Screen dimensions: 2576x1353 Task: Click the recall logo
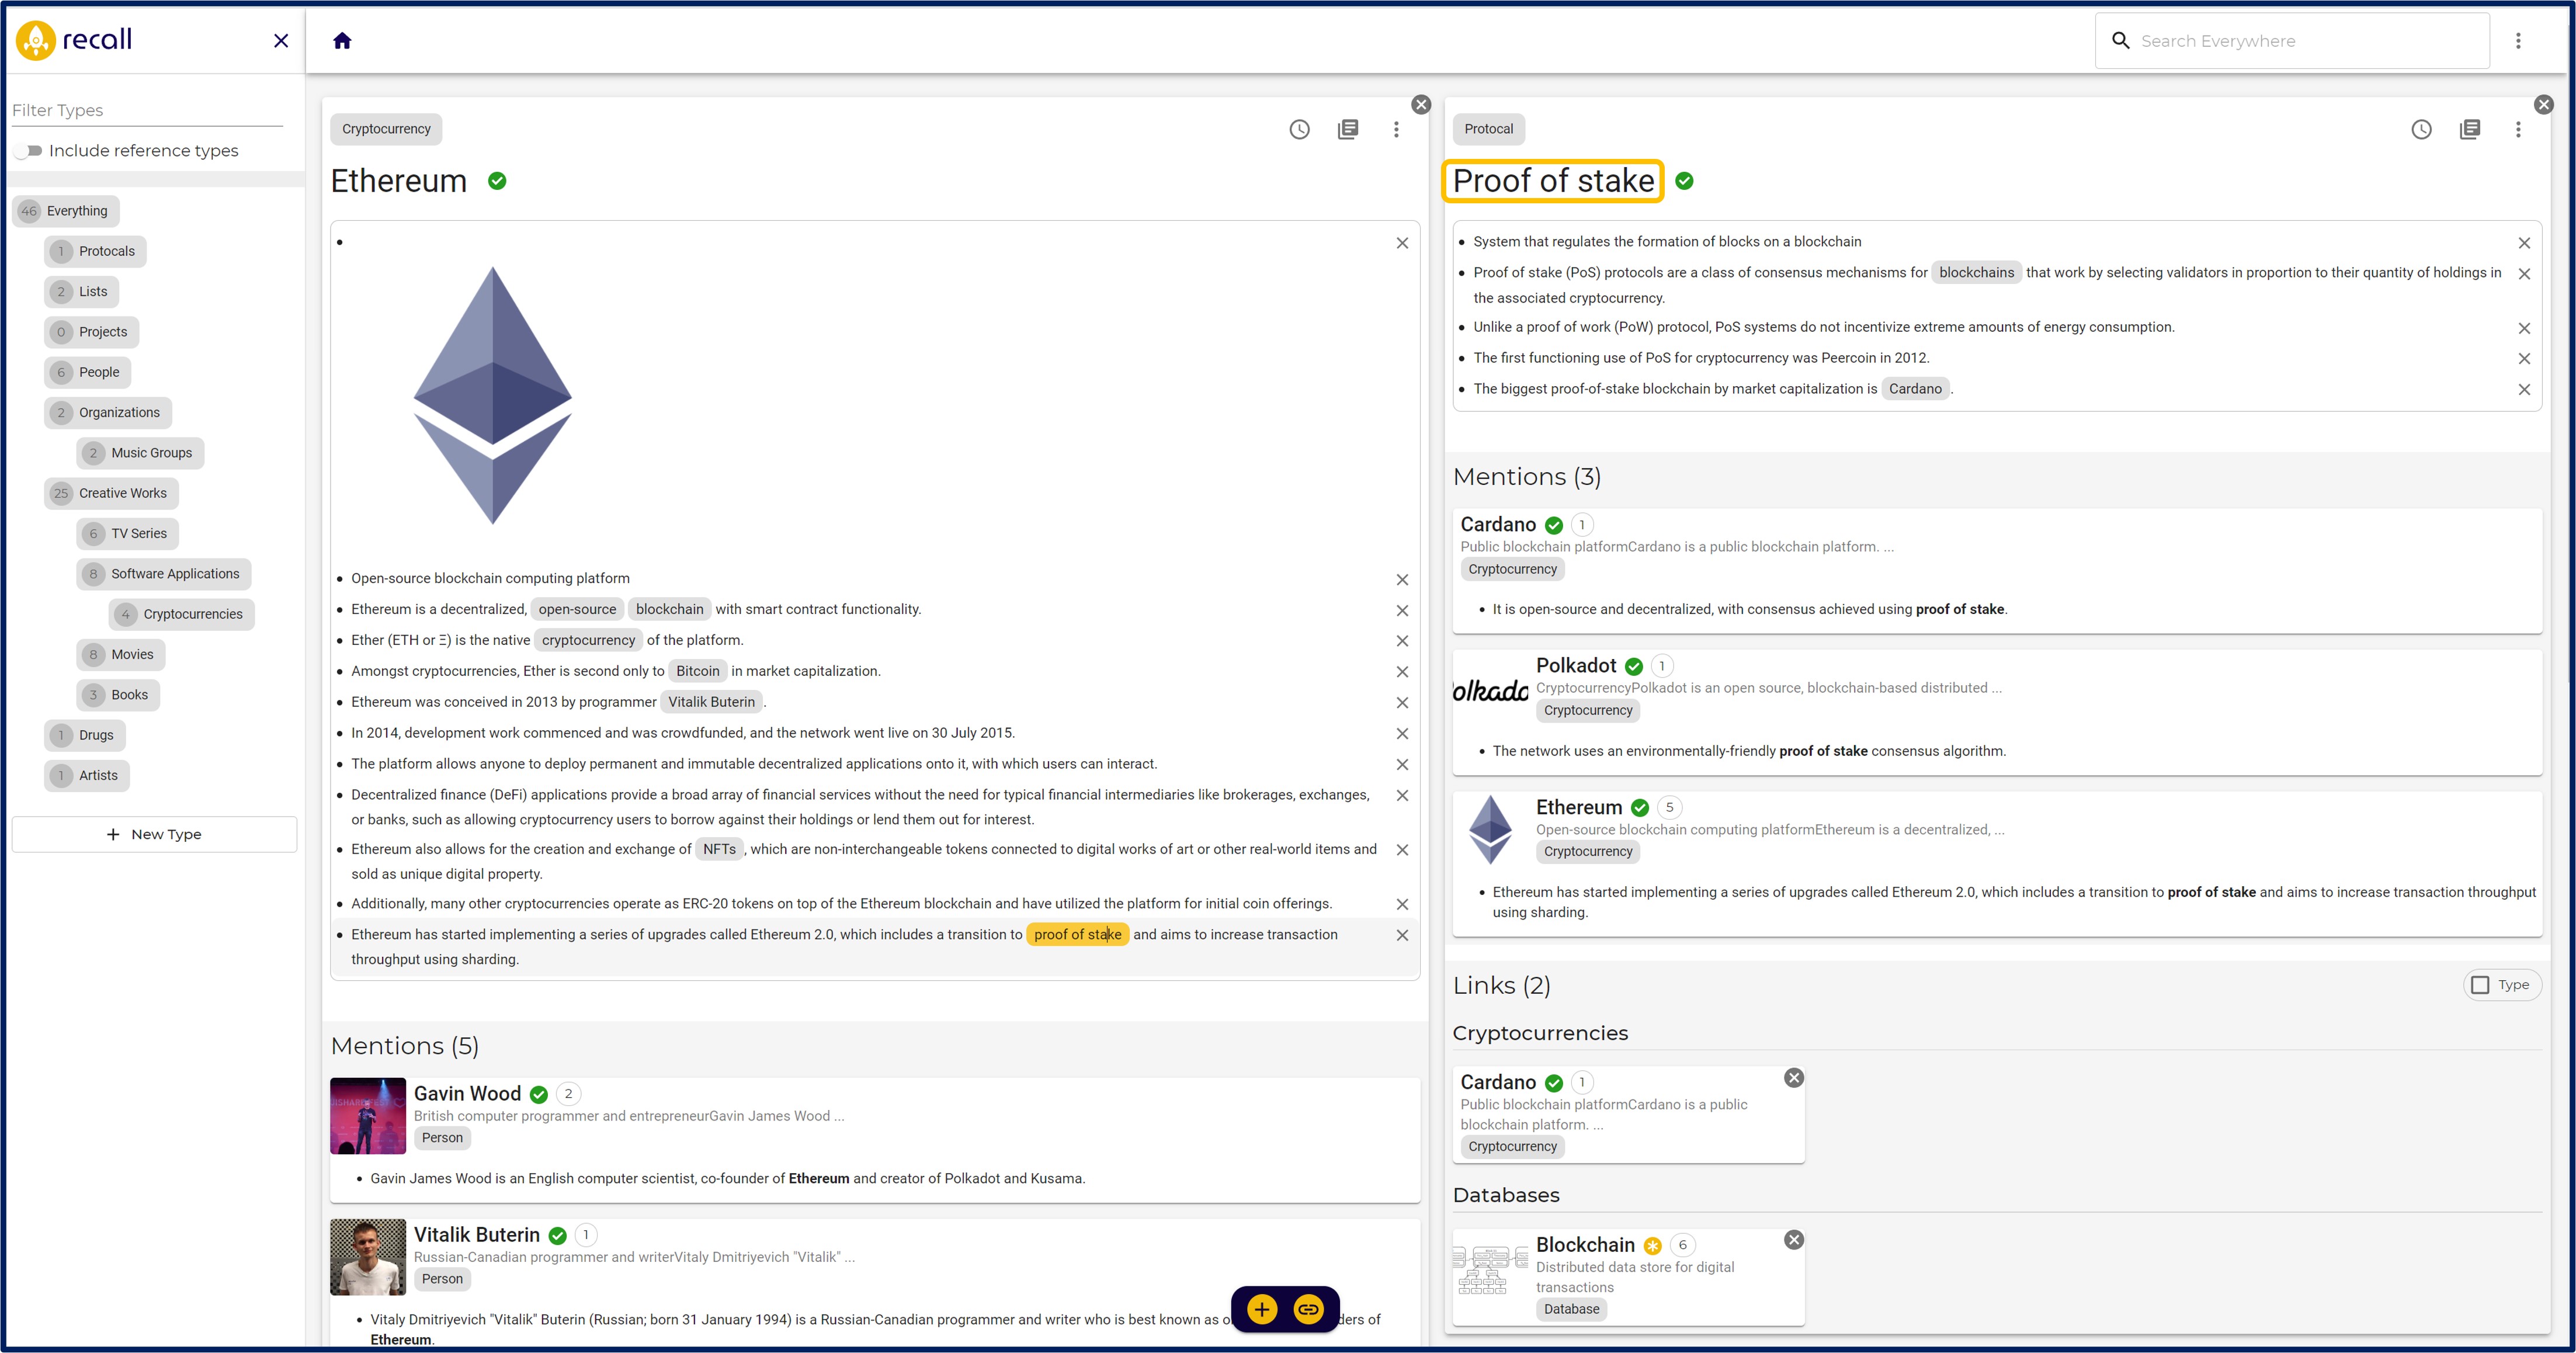coord(75,40)
